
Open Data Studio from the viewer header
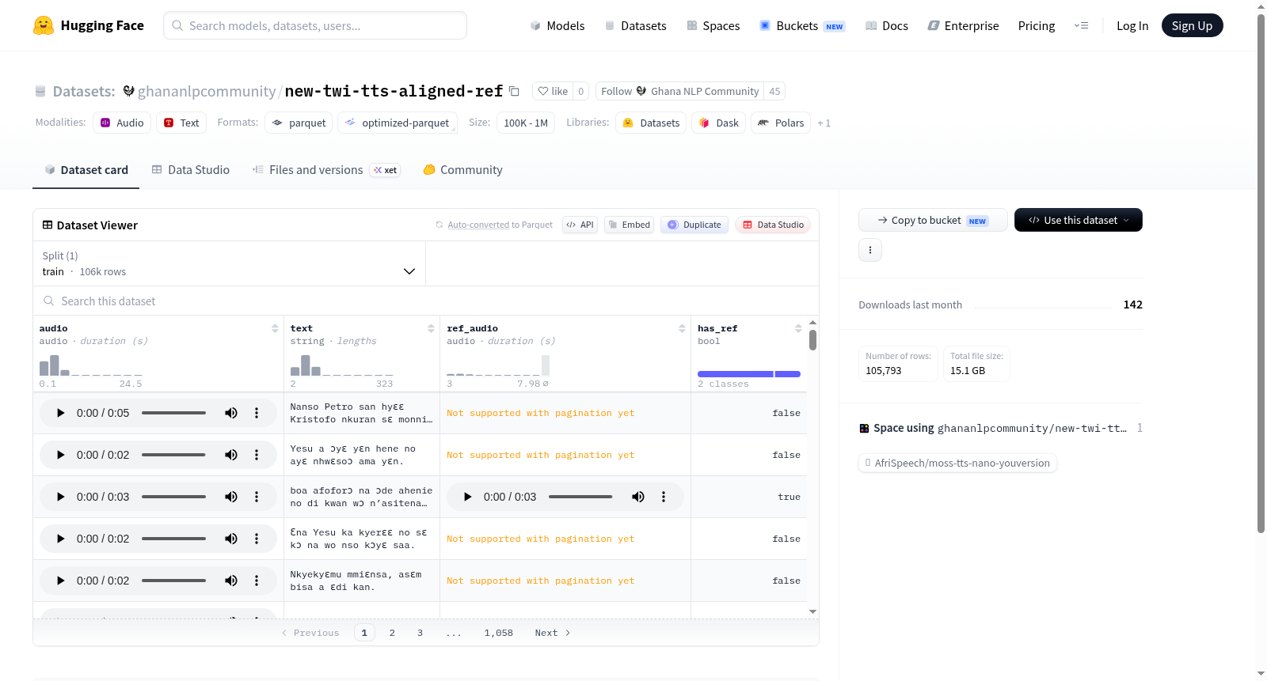click(x=773, y=225)
